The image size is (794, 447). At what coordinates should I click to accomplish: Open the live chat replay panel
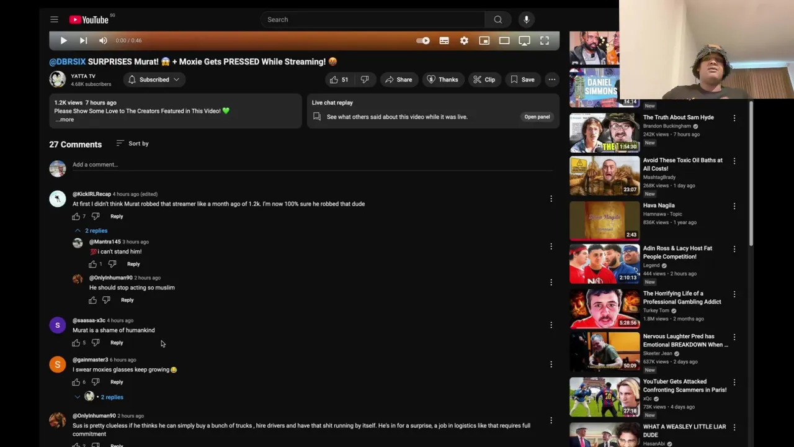coord(537,117)
